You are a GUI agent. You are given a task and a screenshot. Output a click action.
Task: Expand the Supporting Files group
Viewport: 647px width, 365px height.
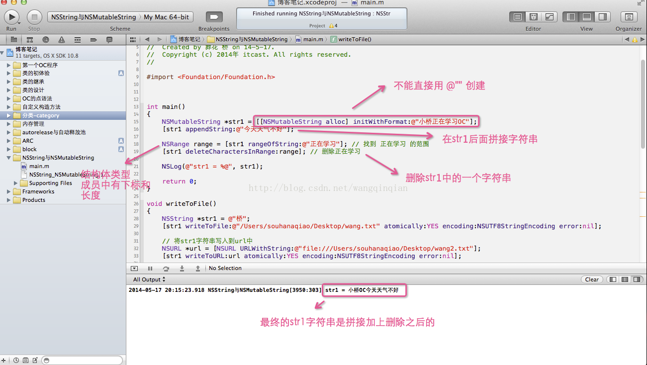coord(16,183)
